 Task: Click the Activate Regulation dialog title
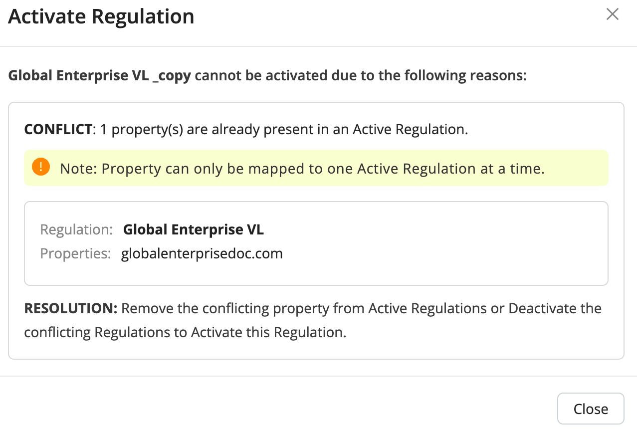point(101,17)
